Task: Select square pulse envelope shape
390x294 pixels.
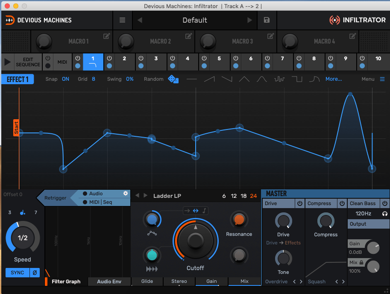Action: [297, 79]
